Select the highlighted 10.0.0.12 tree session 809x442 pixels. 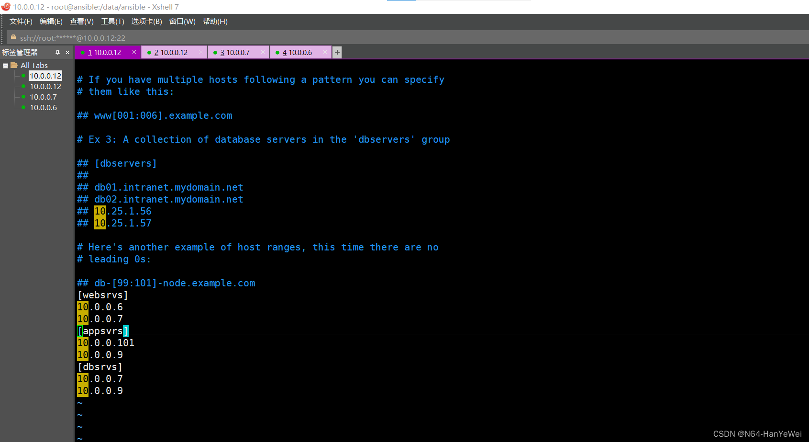[x=45, y=76]
